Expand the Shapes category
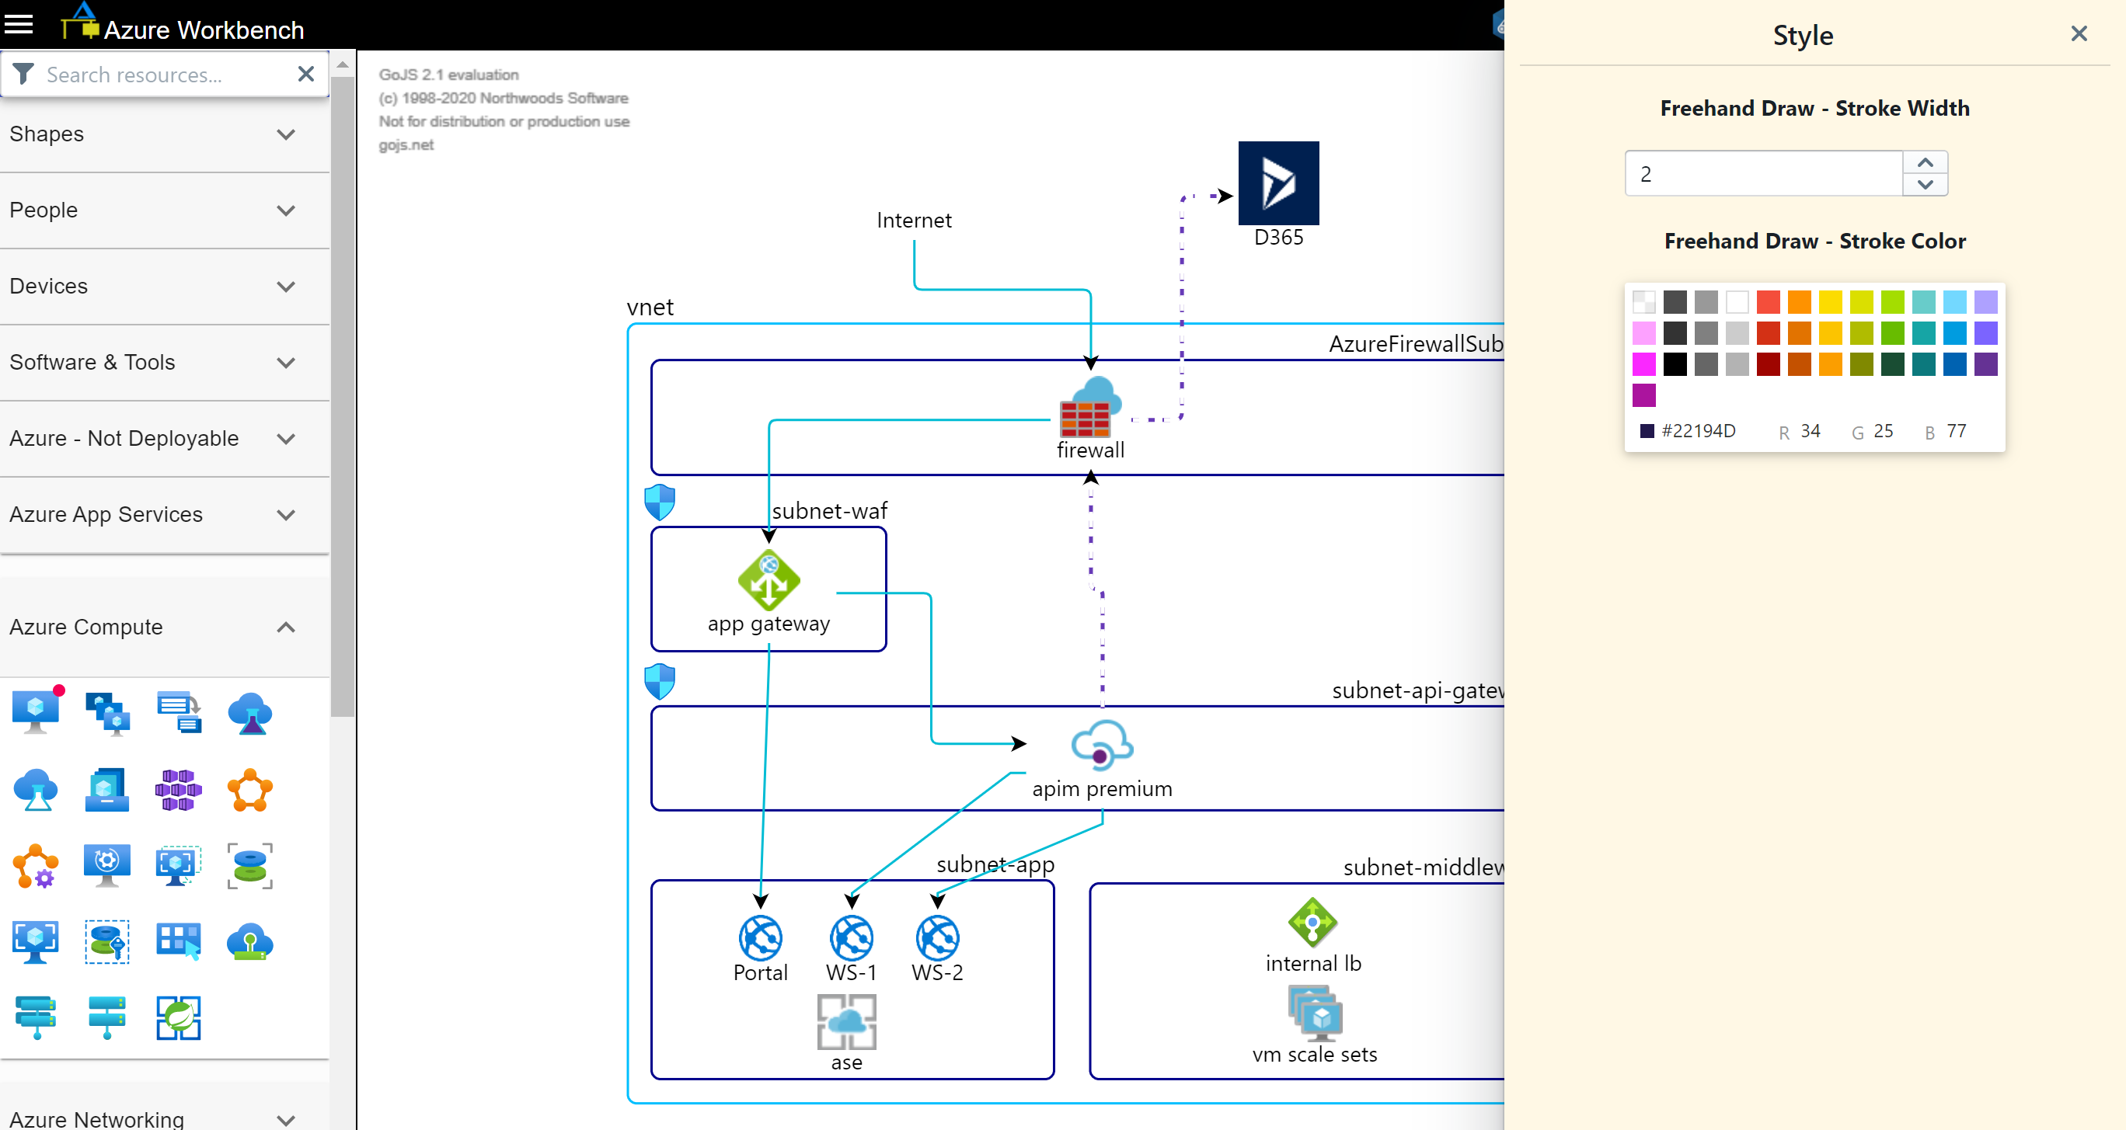Viewport: 2126px width, 1130px height. pyautogui.click(x=285, y=134)
